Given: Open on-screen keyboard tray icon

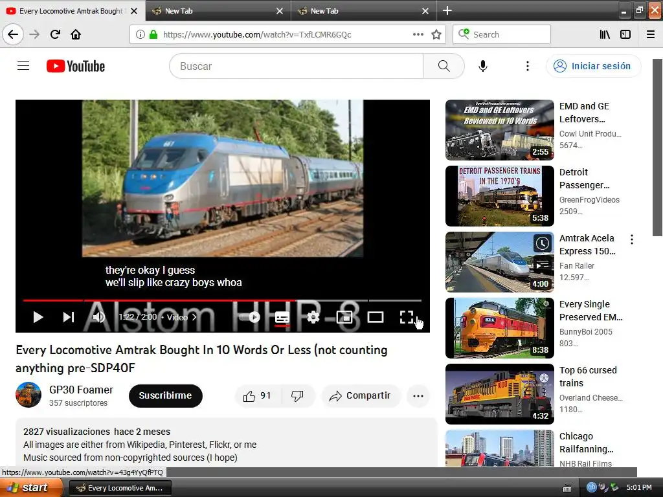Looking at the screenshot, I should coord(567,489).
